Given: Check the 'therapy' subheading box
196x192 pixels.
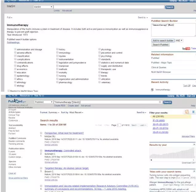Looking at the screenshot, I should click(99, 73).
